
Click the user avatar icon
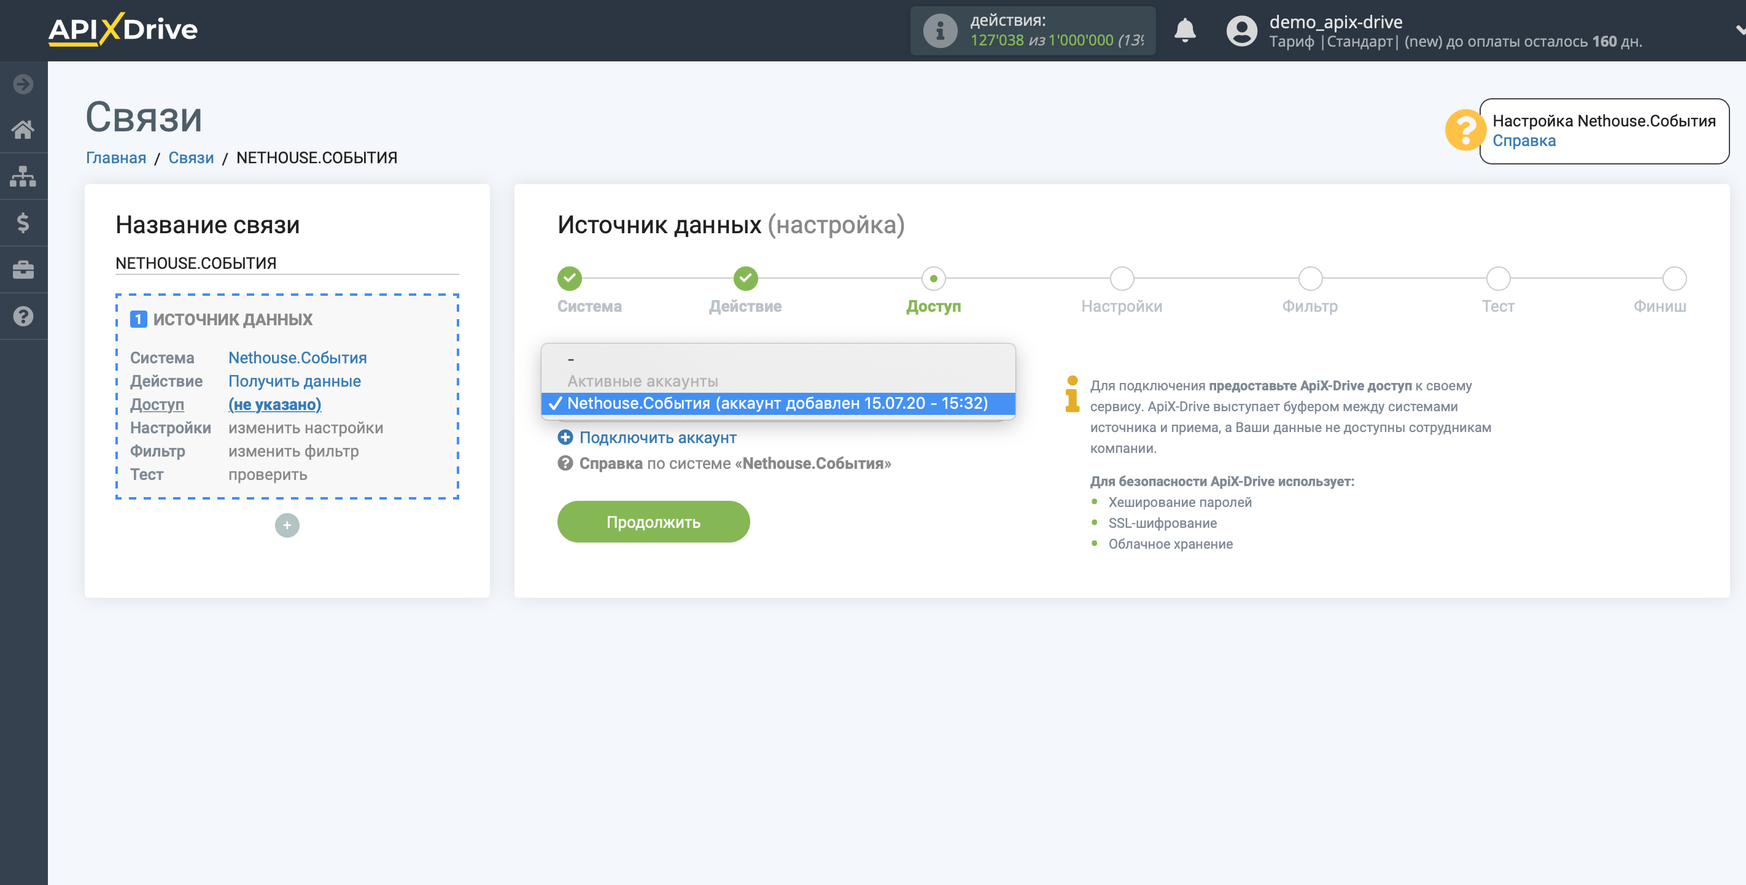pos(1242,31)
